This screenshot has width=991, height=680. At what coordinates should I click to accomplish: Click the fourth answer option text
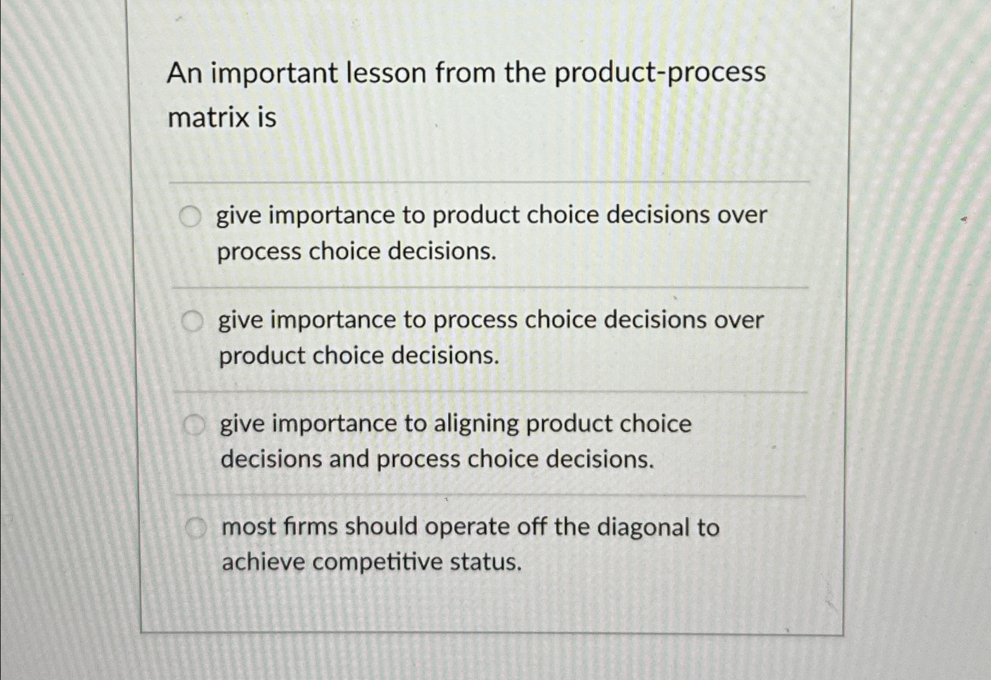click(469, 543)
